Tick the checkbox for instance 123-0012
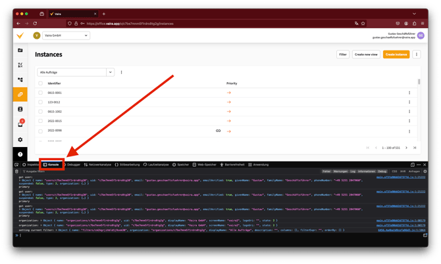 [40, 102]
